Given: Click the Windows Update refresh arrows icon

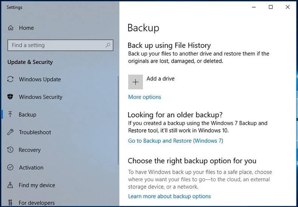Looking at the screenshot, I should [10, 79].
